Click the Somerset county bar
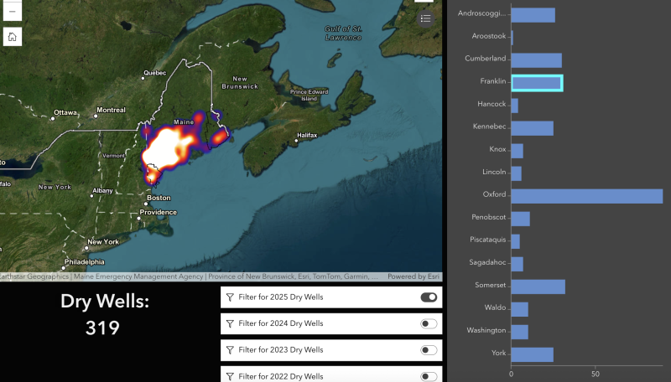671x382 pixels. [538, 286]
